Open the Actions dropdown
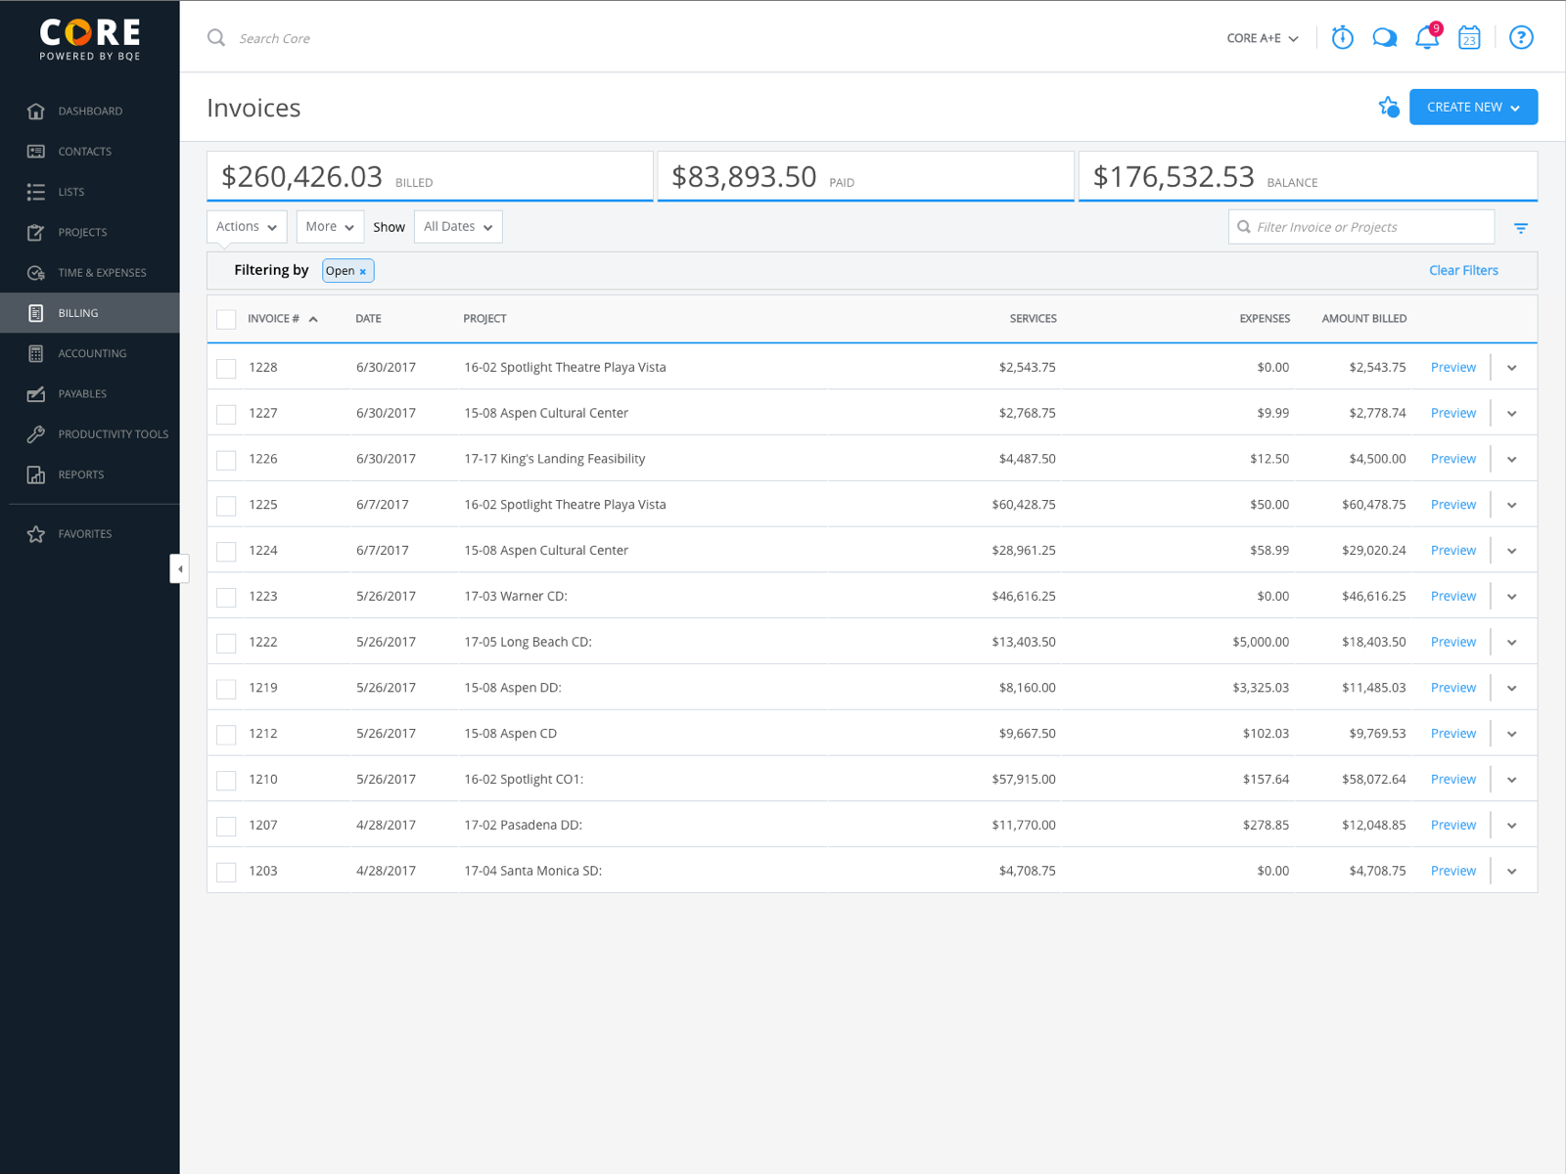This screenshot has width=1566, height=1174. 247,227
